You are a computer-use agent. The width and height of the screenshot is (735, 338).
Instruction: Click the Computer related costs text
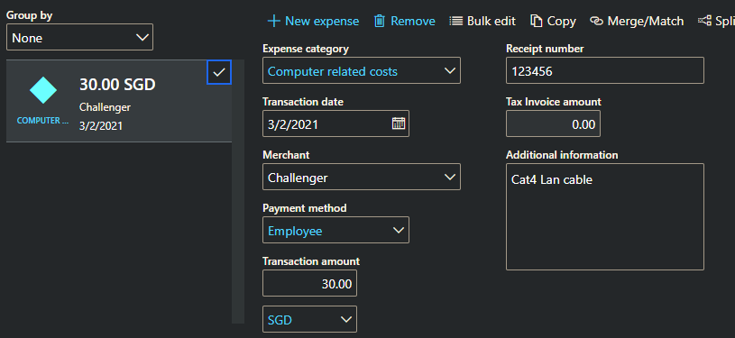333,72
